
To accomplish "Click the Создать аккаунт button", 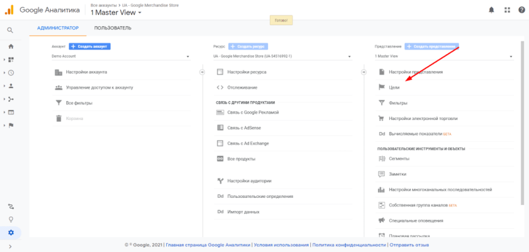I will point(90,46).
